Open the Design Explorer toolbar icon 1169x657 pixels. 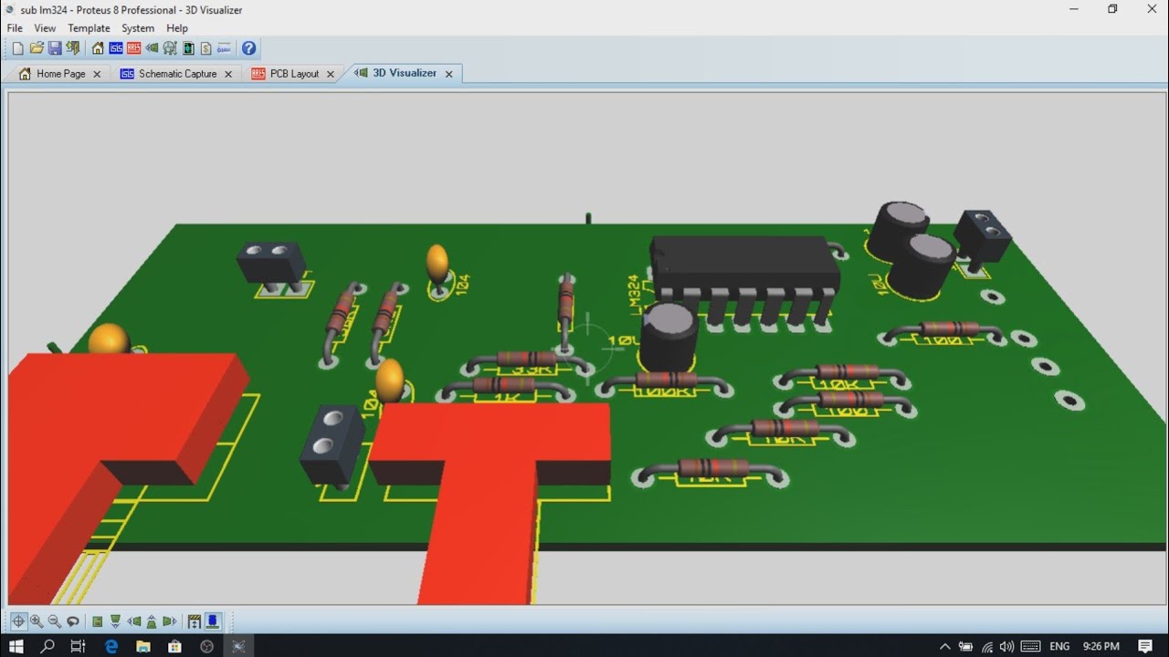click(188, 48)
